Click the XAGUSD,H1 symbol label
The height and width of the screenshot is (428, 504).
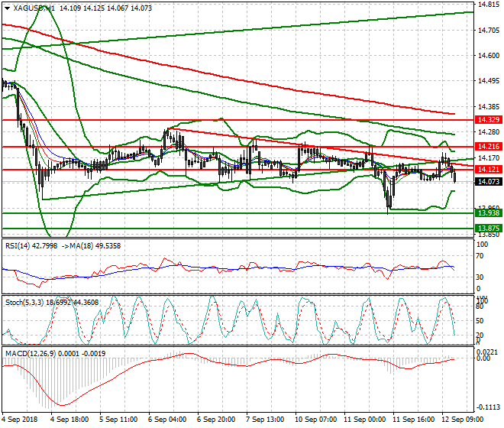[34, 8]
